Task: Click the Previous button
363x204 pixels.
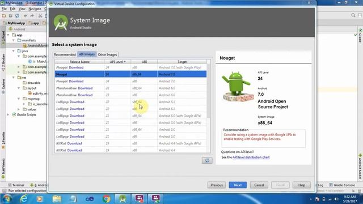Action: [217, 185]
